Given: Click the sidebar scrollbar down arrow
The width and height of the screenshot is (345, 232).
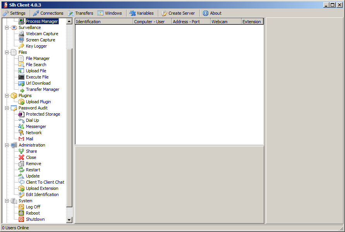Looking at the screenshot, I should [69, 220].
